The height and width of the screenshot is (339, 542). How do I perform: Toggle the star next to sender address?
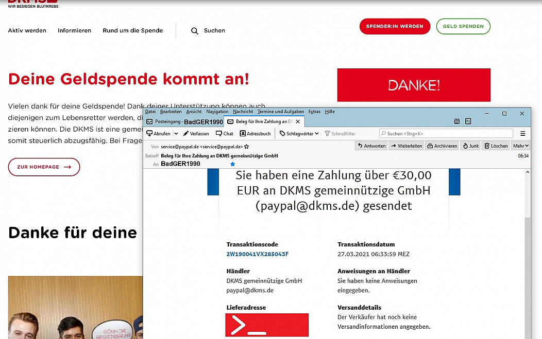[247, 147]
